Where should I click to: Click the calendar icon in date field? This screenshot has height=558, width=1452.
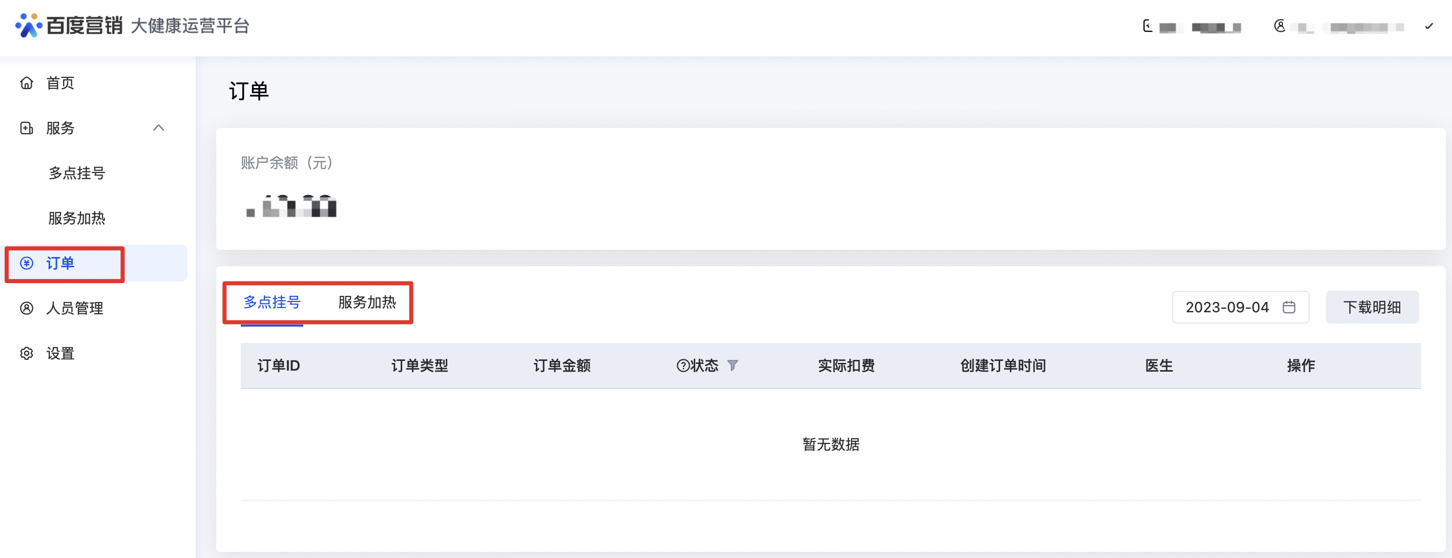[1289, 307]
